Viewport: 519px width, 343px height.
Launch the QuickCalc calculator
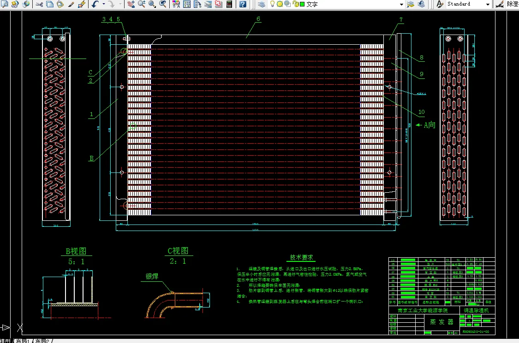(229, 4)
